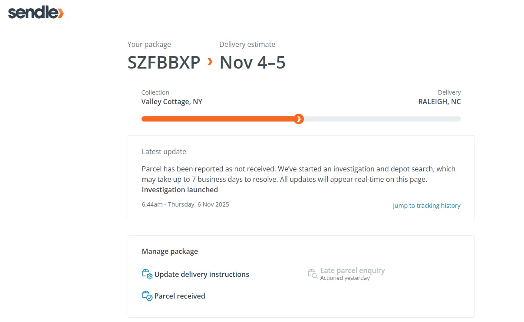Viewport: 524px width, 322px height.
Task: Click the orange chevron beside tracking number
Action: click(210, 62)
